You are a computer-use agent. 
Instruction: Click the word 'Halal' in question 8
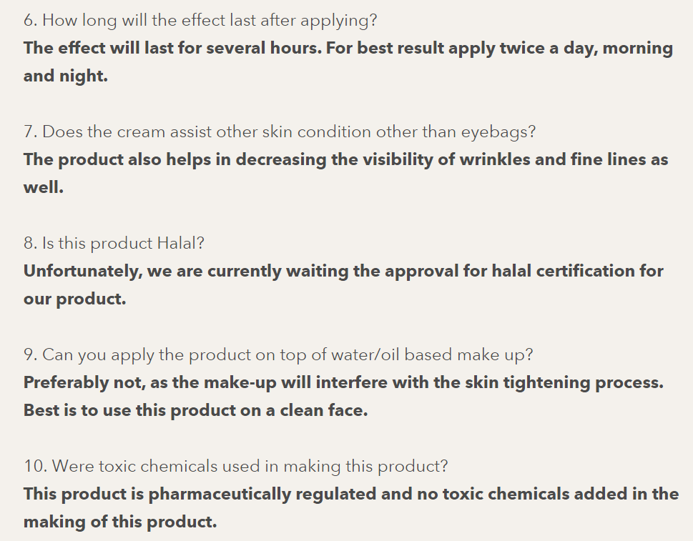175,243
